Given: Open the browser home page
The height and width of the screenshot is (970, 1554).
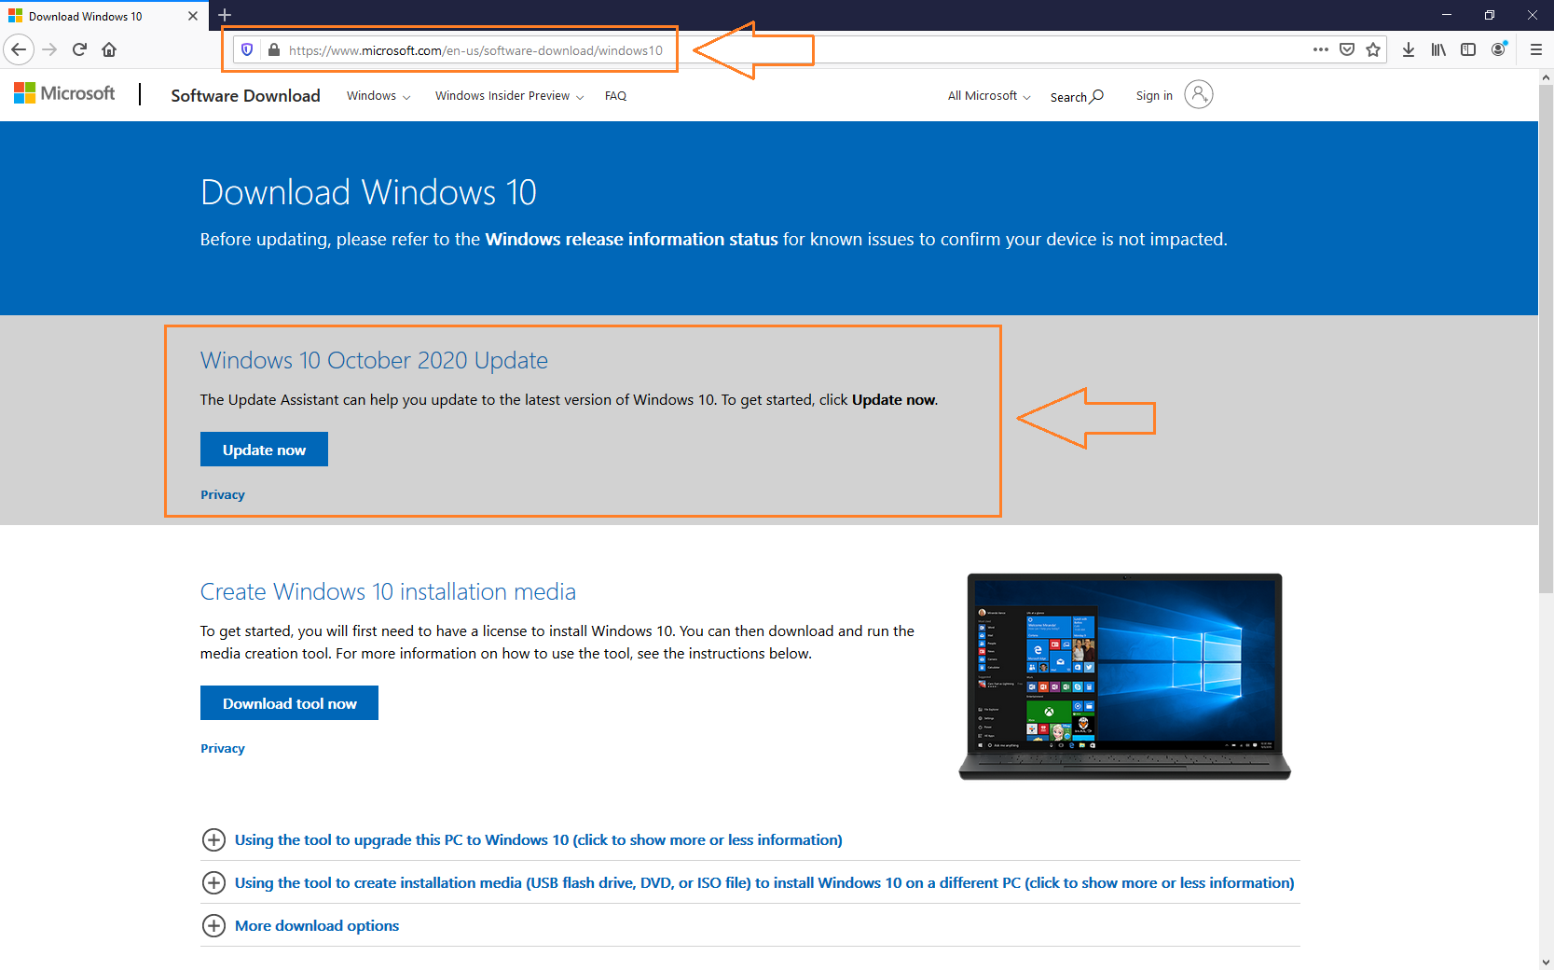Looking at the screenshot, I should [x=109, y=49].
